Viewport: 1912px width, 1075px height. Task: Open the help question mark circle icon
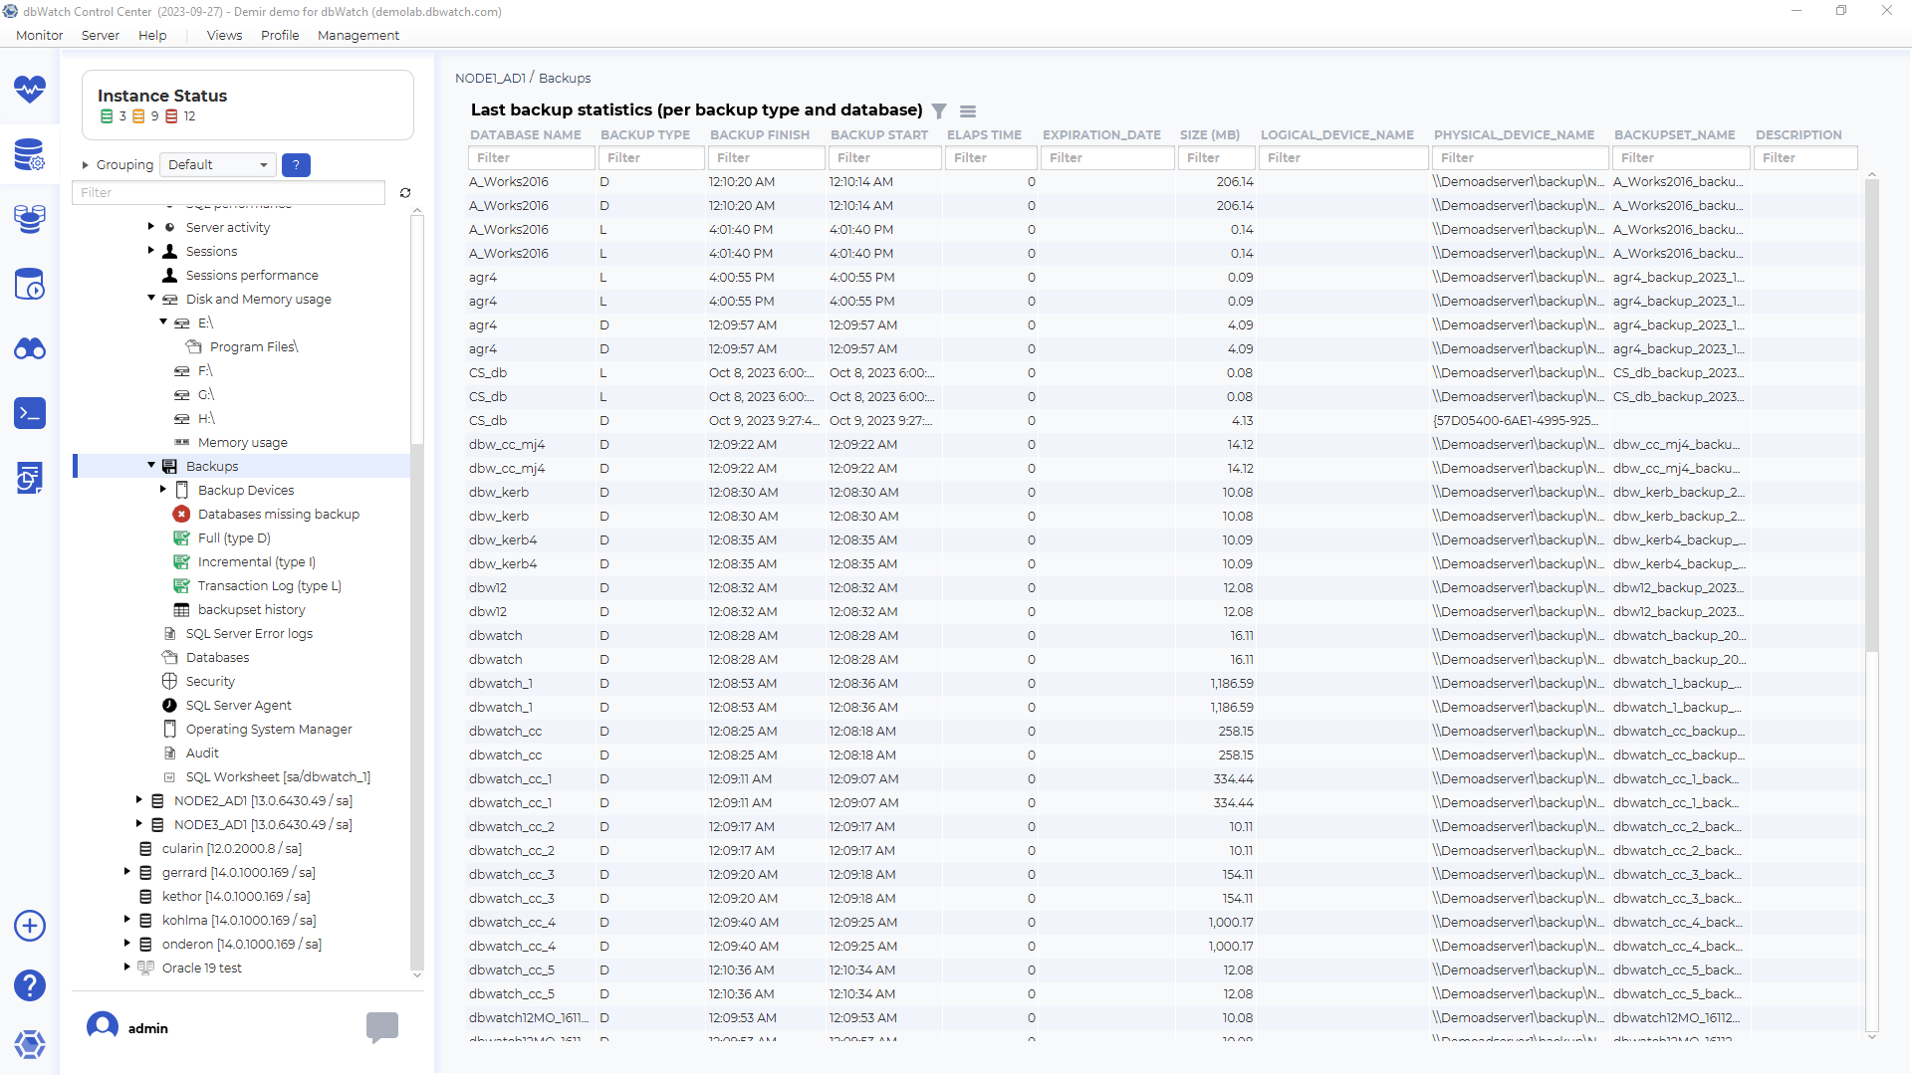(x=30, y=985)
